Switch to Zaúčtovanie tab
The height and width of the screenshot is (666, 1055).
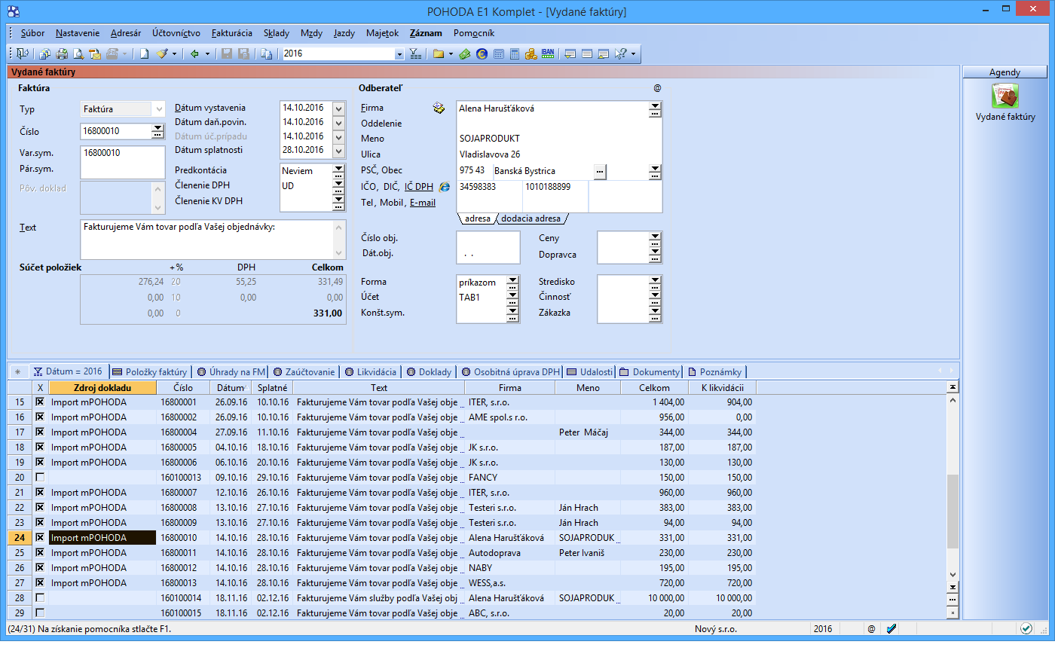click(304, 372)
